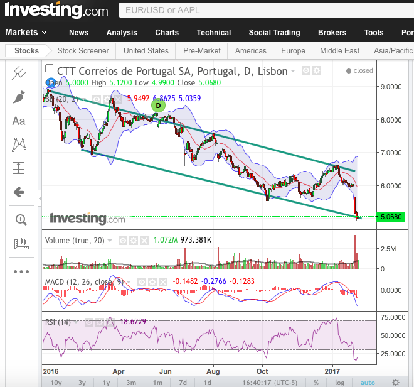Image resolution: width=414 pixels, height=387 pixels.
Task: Remove the Volume indicator with X
Action: [x=144, y=241]
